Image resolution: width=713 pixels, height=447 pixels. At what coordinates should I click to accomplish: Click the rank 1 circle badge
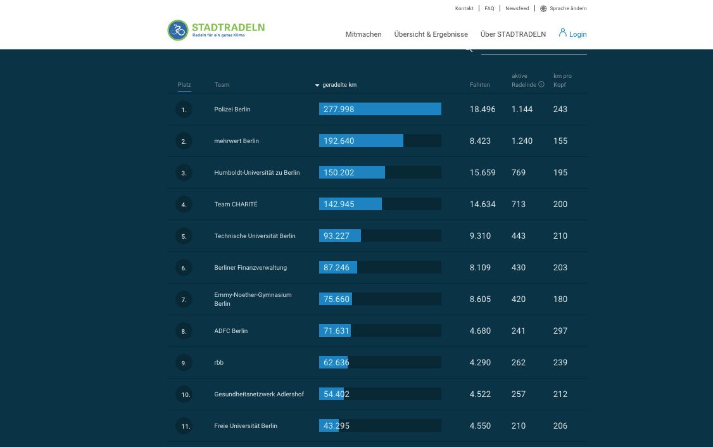click(x=184, y=110)
